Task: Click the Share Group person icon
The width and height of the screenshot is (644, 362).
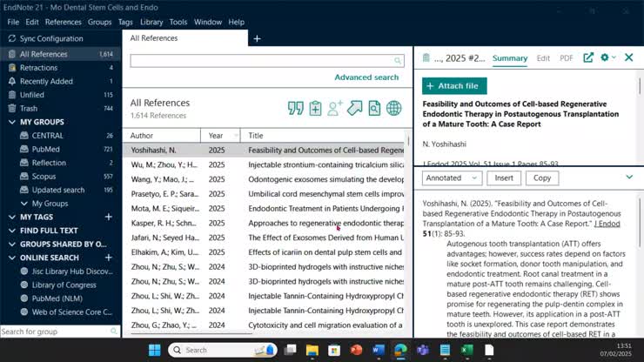Action: click(335, 109)
